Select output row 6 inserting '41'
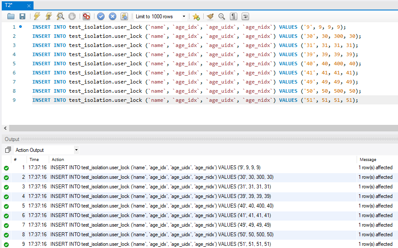The height and width of the screenshot is (248, 398). pyautogui.click(x=199, y=215)
